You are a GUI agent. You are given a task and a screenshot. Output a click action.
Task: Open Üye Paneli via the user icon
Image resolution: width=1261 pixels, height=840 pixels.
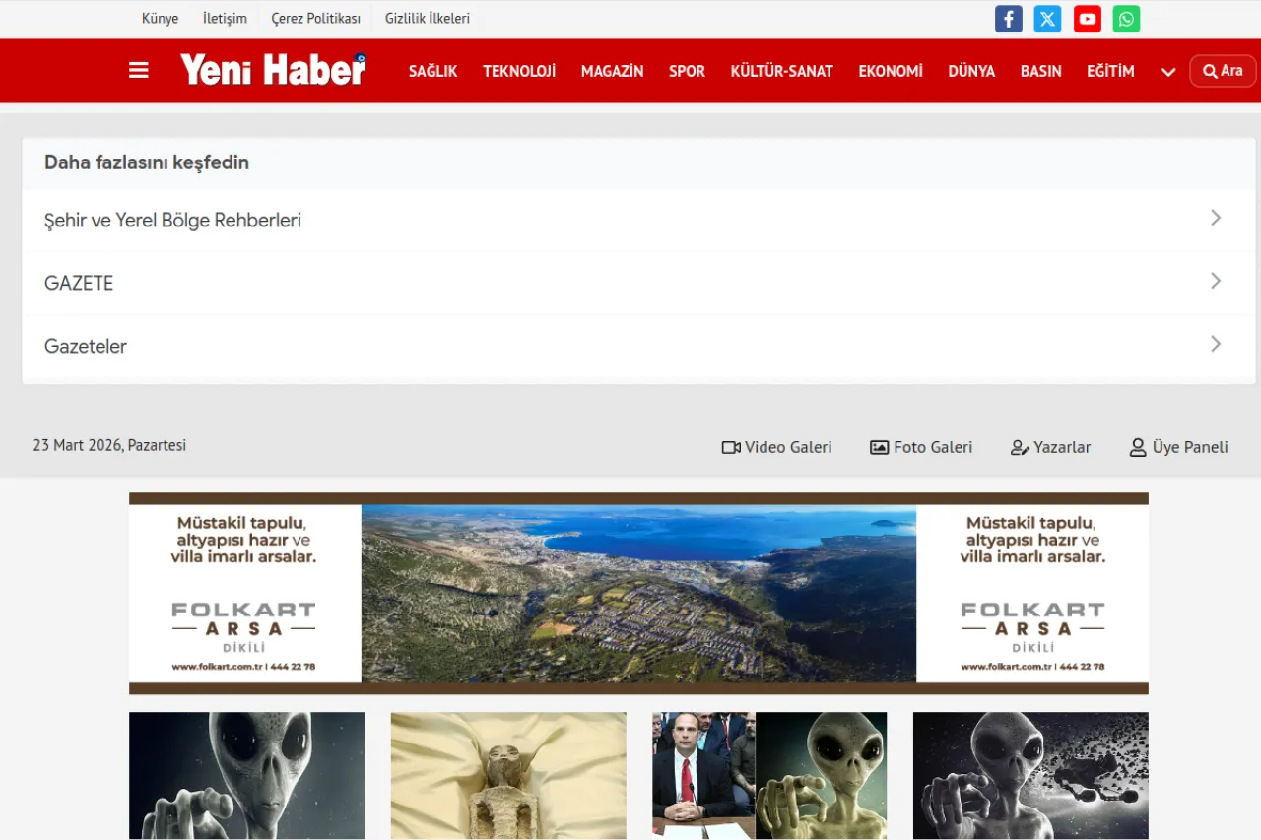point(1138,446)
